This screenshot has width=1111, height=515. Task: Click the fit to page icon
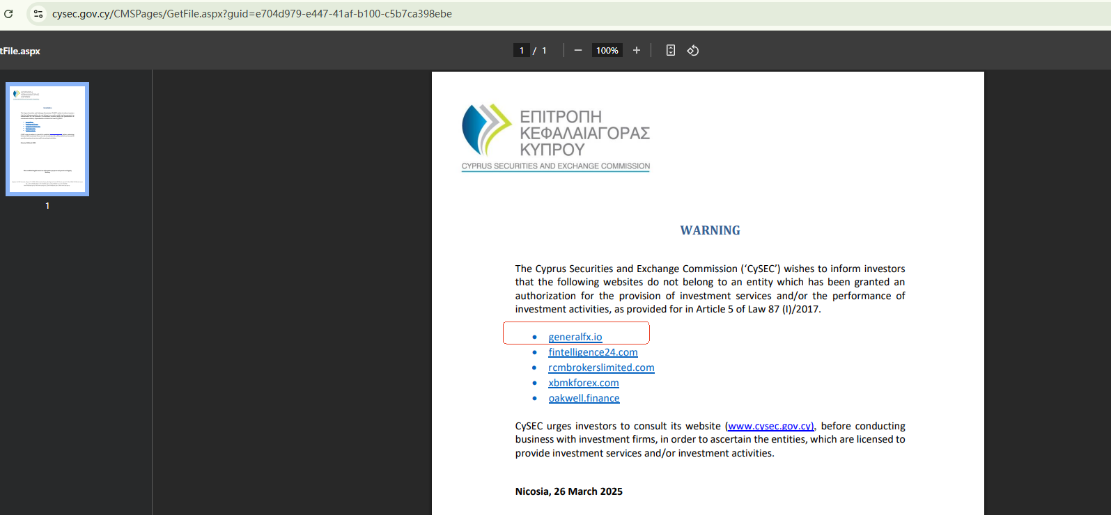point(671,50)
